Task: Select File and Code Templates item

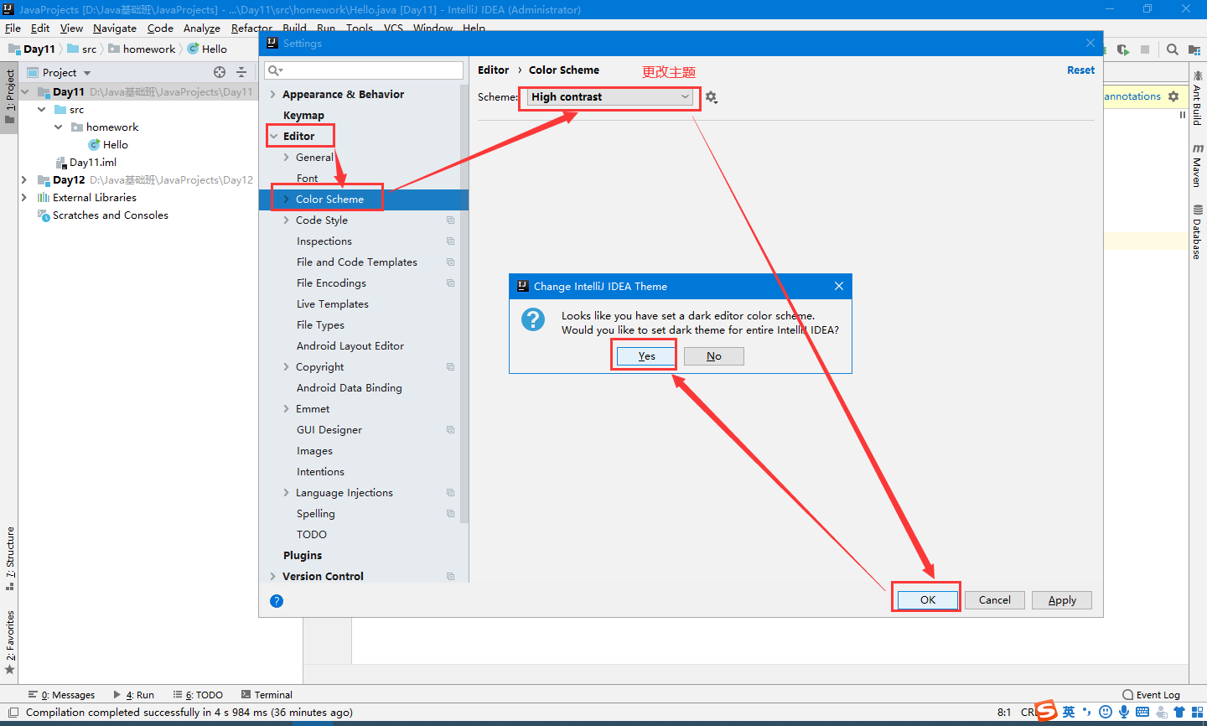Action: 357,262
